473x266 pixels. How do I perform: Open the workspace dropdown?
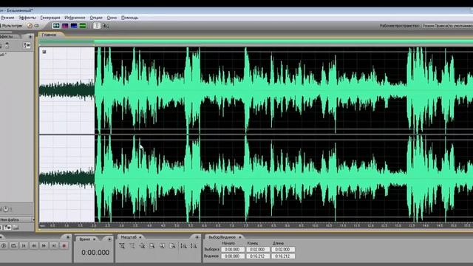pos(447,26)
